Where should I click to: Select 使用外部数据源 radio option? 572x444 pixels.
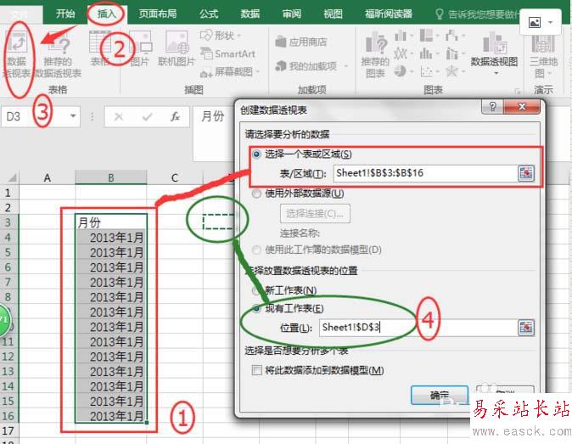[257, 194]
